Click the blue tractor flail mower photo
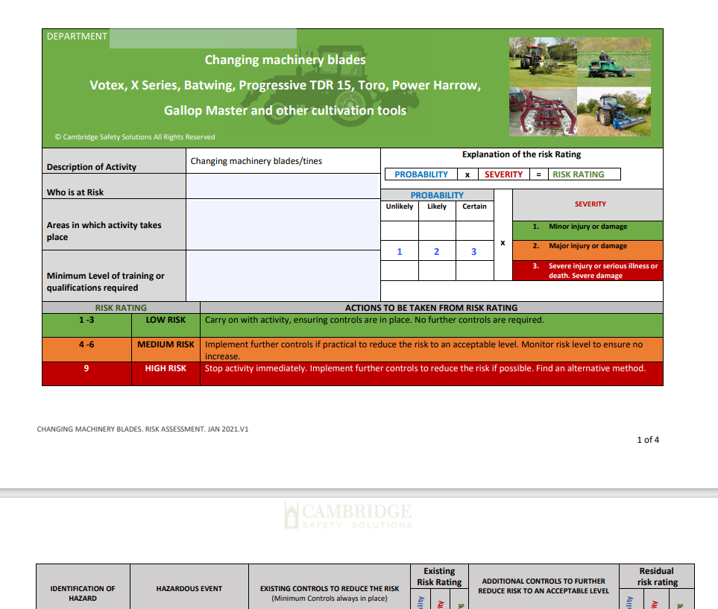 pyautogui.click(x=617, y=111)
